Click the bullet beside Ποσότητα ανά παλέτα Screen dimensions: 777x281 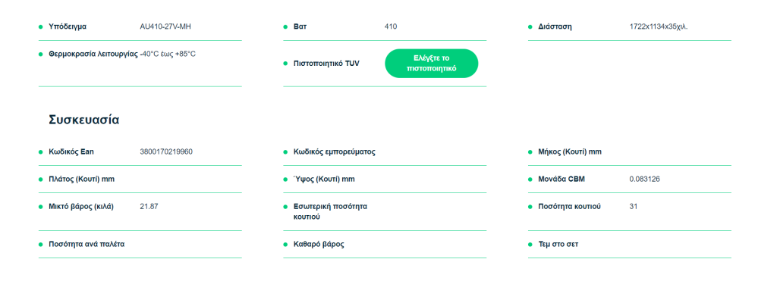(x=41, y=245)
